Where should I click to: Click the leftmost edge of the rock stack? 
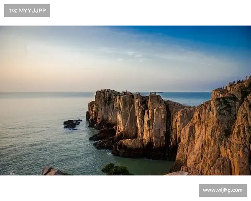click(89, 113)
